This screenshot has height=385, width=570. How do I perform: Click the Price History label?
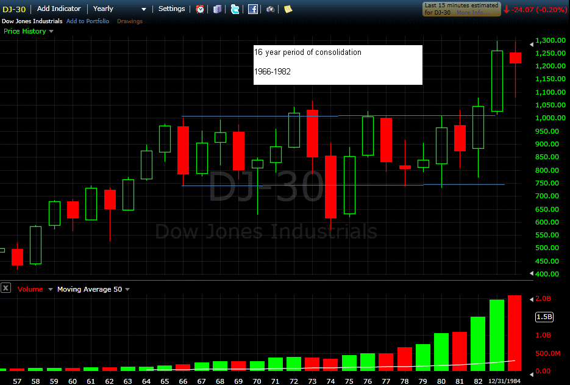25,31
